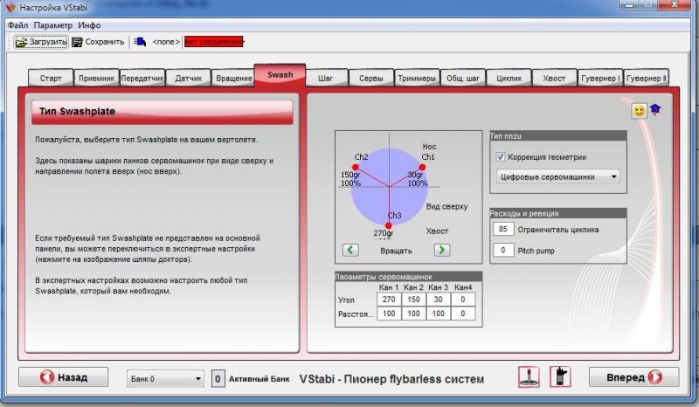Open the Файл menu
The height and width of the screenshot is (407, 699).
18,25
